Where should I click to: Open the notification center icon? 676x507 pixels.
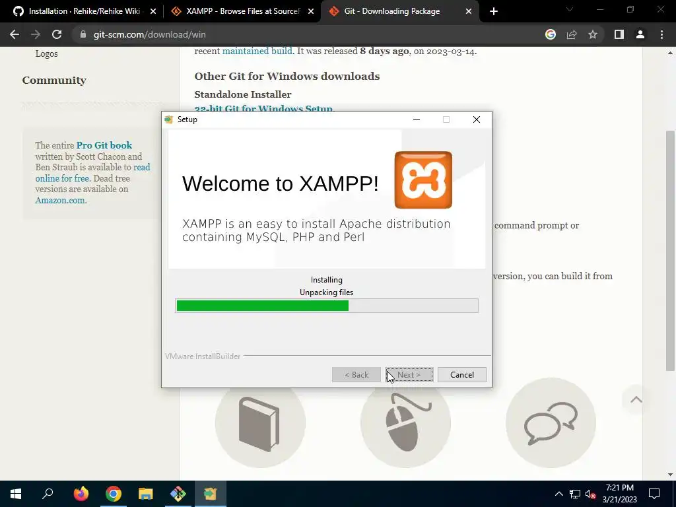[654, 494]
